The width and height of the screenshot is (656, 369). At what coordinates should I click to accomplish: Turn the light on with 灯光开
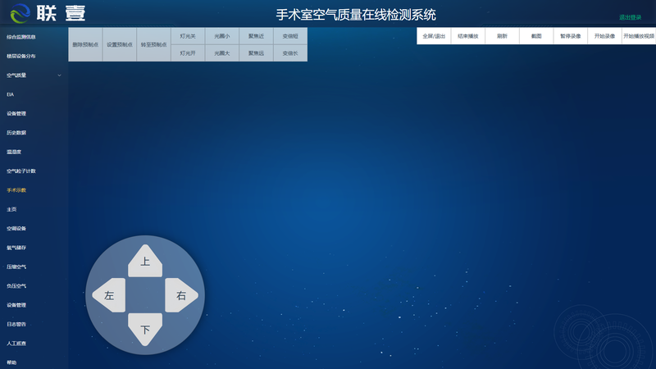[x=188, y=52]
